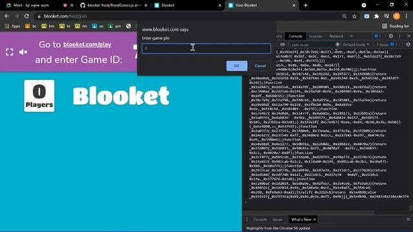This screenshot has height=232, width=413.
Task: Open the blooket.com/play link
Action: (87, 44)
